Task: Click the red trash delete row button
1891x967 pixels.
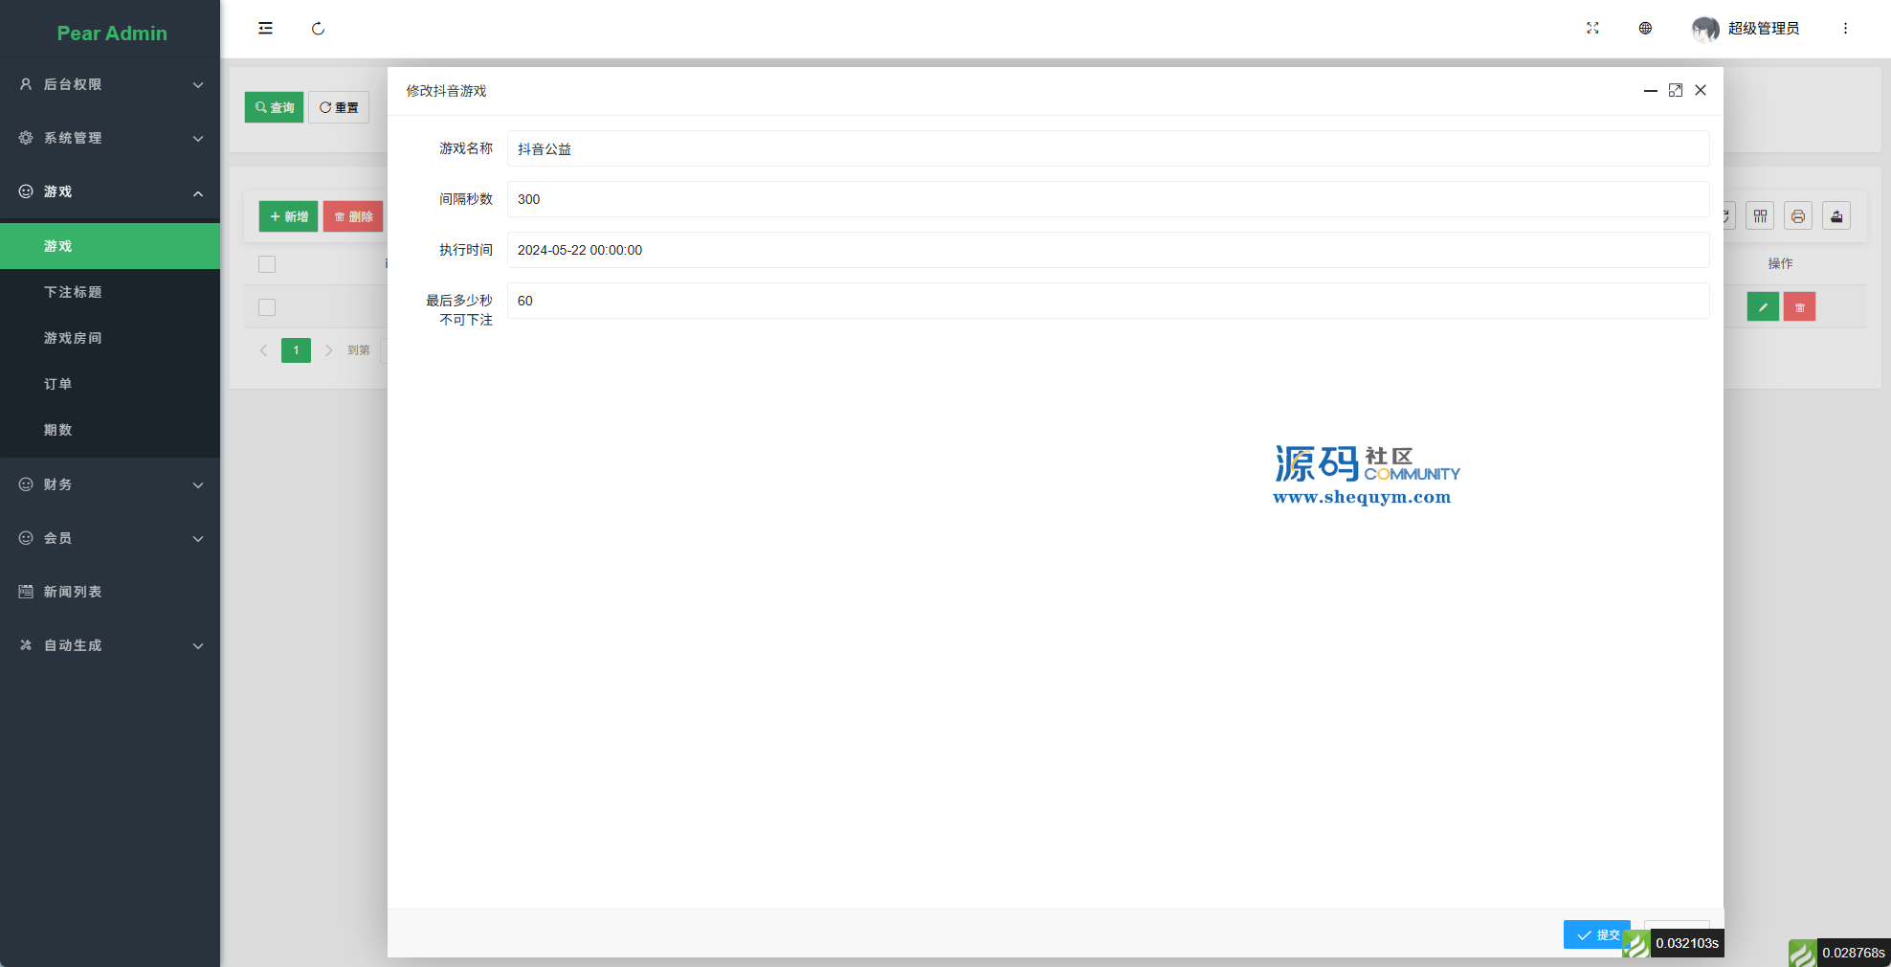Action: click(x=1799, y=307)
